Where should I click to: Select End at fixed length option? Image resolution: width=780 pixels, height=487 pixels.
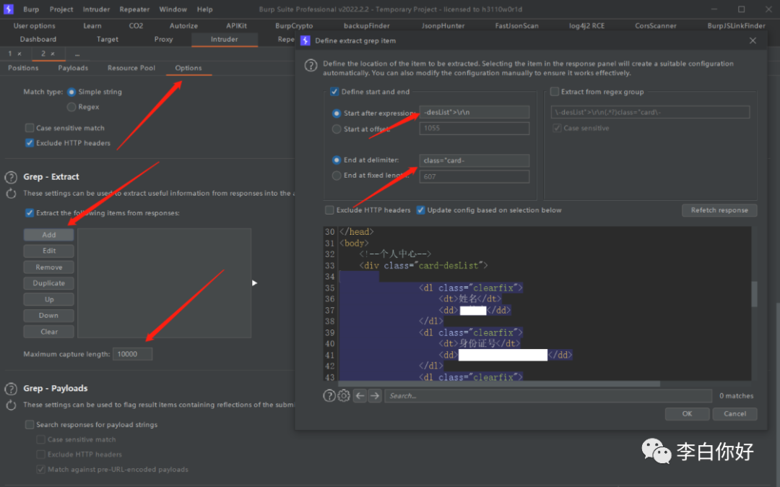[337, 176]
